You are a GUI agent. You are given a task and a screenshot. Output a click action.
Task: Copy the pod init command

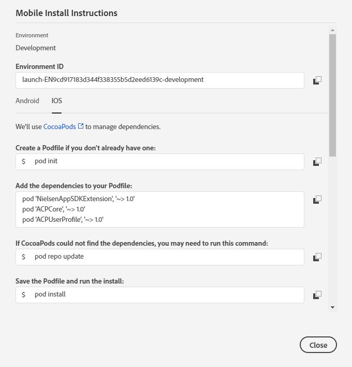(317, 162)
